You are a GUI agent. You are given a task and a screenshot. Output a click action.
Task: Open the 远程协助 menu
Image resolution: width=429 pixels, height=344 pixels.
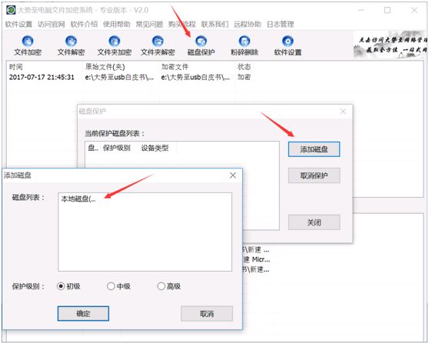248,25
